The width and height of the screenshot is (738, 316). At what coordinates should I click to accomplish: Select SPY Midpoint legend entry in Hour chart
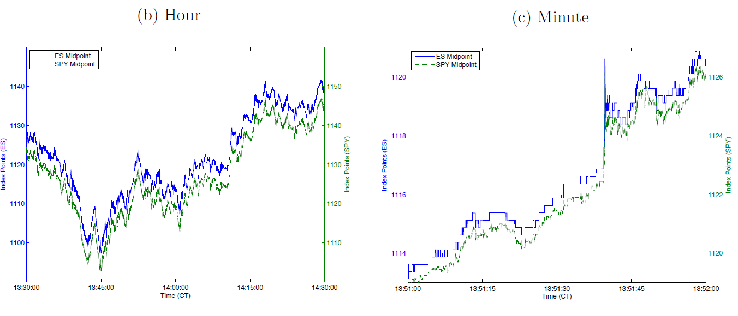pos(75,64)
